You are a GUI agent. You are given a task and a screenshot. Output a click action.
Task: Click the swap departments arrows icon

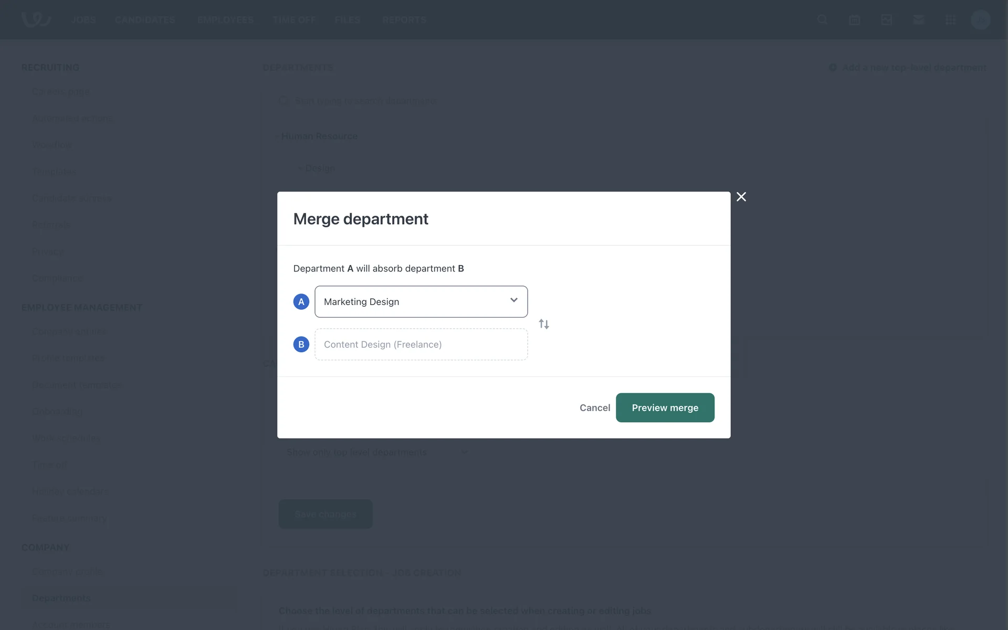(544, 324)
